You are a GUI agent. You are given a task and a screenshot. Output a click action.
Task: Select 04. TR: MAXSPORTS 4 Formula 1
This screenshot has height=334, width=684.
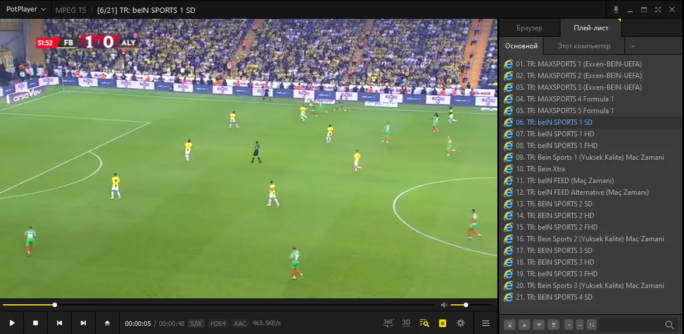point(590,99)
